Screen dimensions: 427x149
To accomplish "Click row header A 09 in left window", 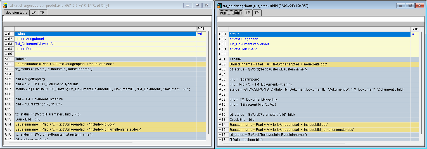I will (x=9, y=99).
